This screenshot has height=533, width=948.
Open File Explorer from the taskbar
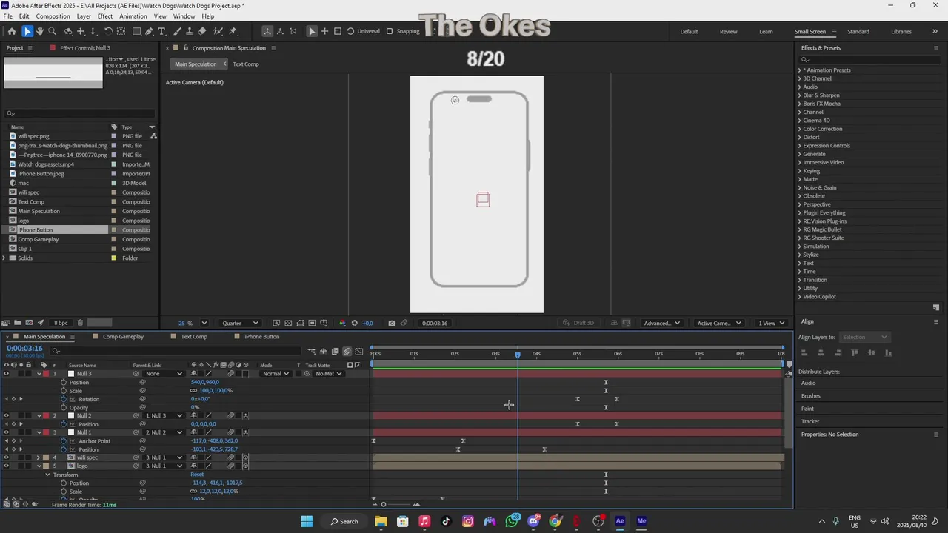tap(381, 521)
